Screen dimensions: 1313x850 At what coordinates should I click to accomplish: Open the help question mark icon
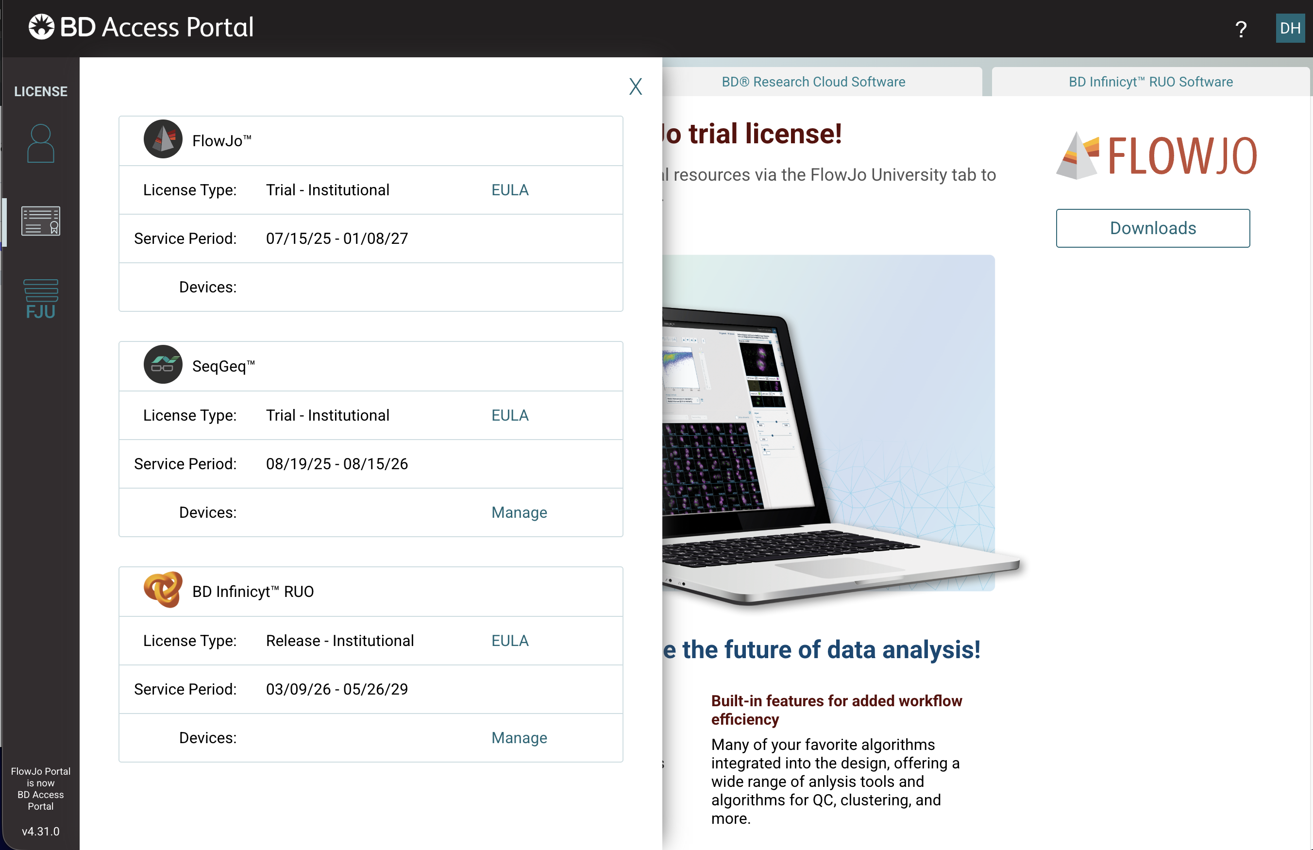(x=1241, y=29)
